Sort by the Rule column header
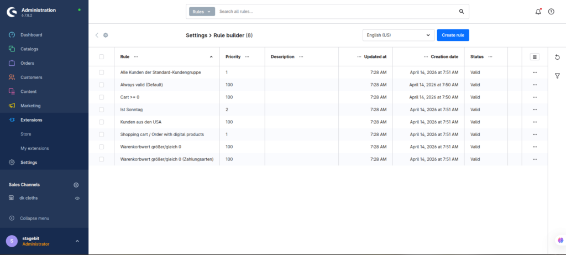The image size is (566, 255). (125, 57)
